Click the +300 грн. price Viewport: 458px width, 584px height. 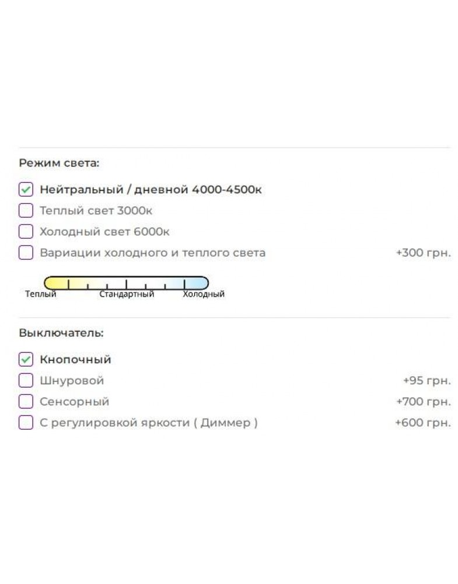424,252
